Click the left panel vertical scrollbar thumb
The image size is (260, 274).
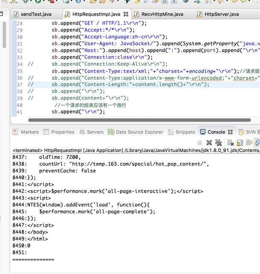tap(4, 34)
